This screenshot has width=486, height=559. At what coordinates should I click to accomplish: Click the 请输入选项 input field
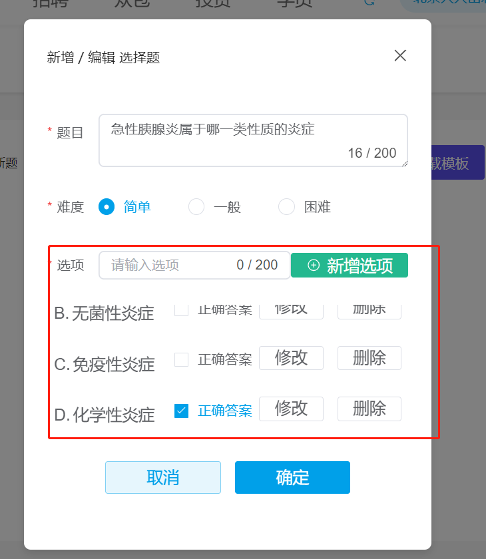194,265
